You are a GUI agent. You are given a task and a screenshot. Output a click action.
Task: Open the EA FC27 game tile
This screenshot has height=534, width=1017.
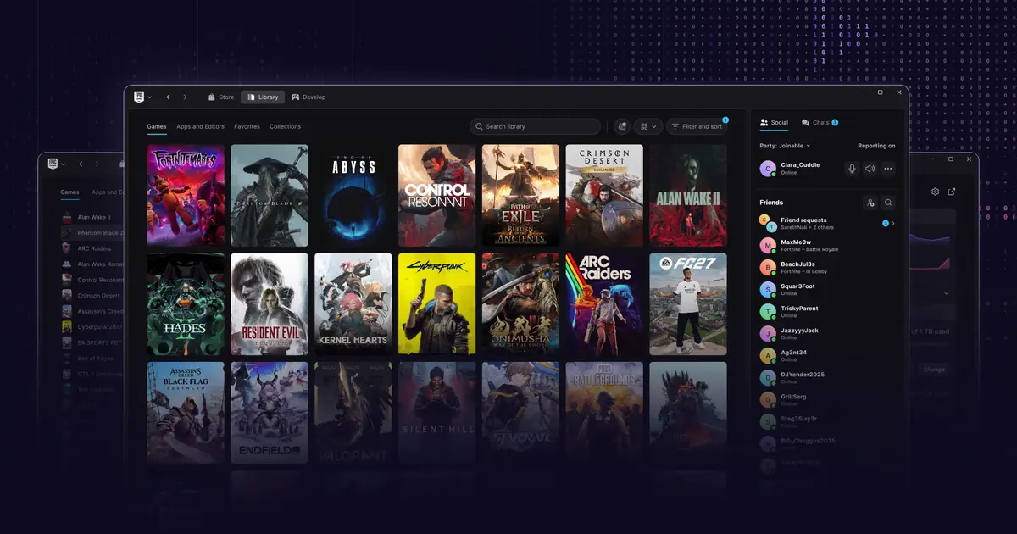[x=688, y=304]
